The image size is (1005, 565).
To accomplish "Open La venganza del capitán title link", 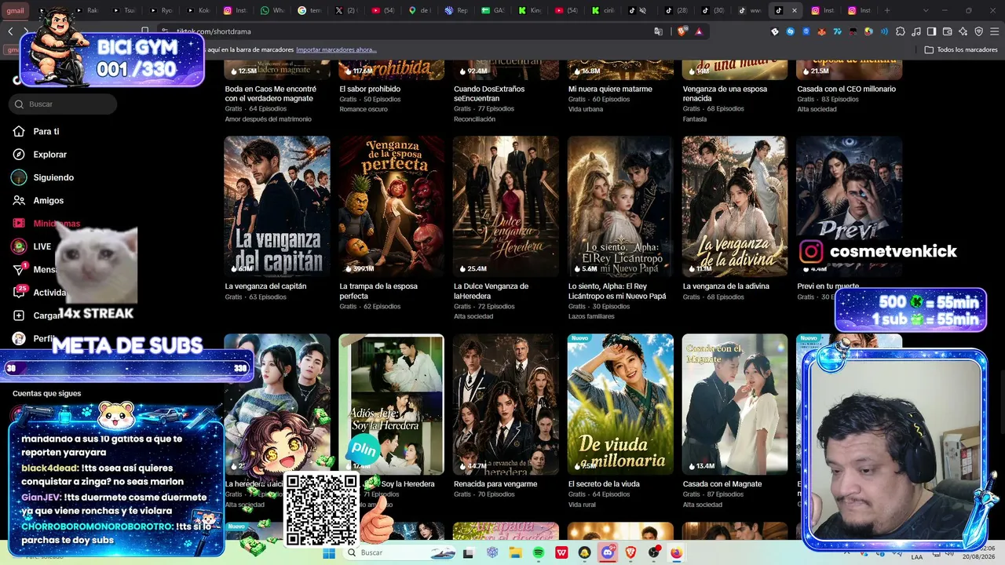I will tap(265, 286).
